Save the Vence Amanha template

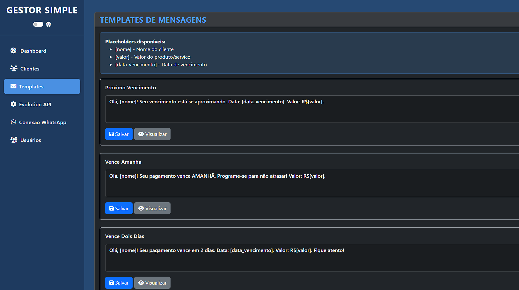click(x=119, y=208)
